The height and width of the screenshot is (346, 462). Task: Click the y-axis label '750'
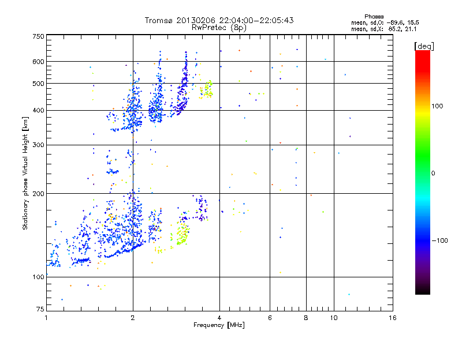click(38, 36)
